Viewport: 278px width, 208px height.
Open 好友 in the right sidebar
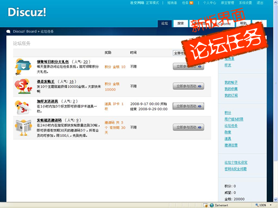point(228,65)
